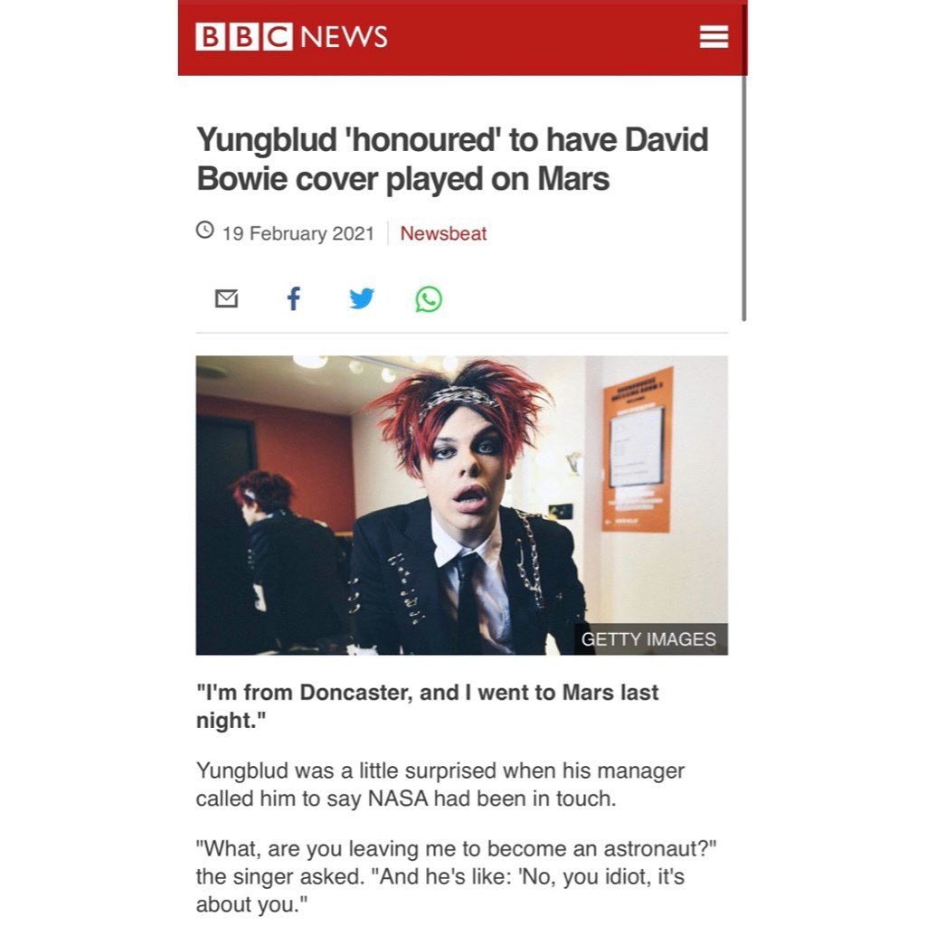Image resolution: width=926 pixels, height=926 pixels.
Task: Share the article via WhatsApp
Action: pyautogui.click(x=429, y=298)
